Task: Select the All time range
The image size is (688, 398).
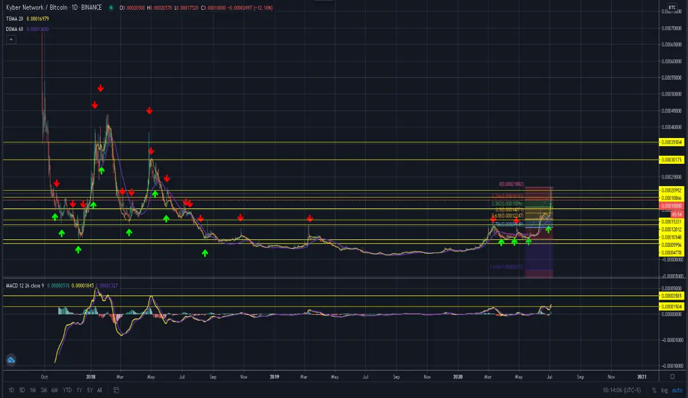Action: (100, 391)
